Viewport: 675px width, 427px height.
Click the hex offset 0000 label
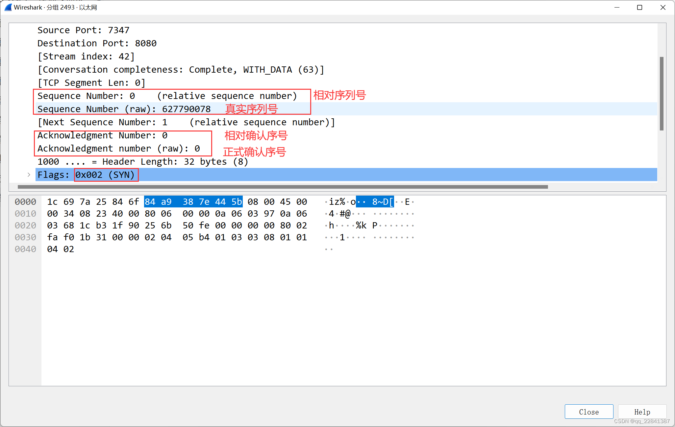(x=25, y=202)
